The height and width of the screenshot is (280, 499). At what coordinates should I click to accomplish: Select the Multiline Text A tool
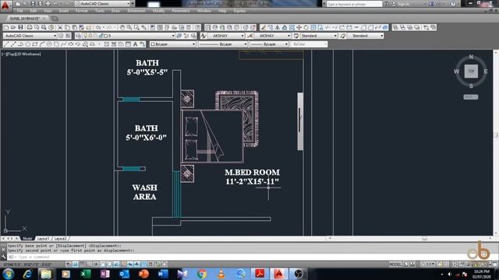pyautogui.click(x=135, y=44)
